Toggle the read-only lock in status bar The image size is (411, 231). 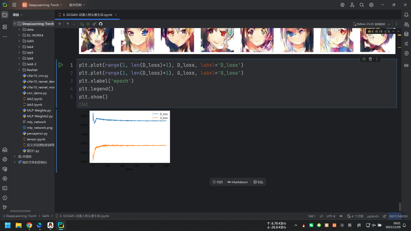click(x=384, y=216)
